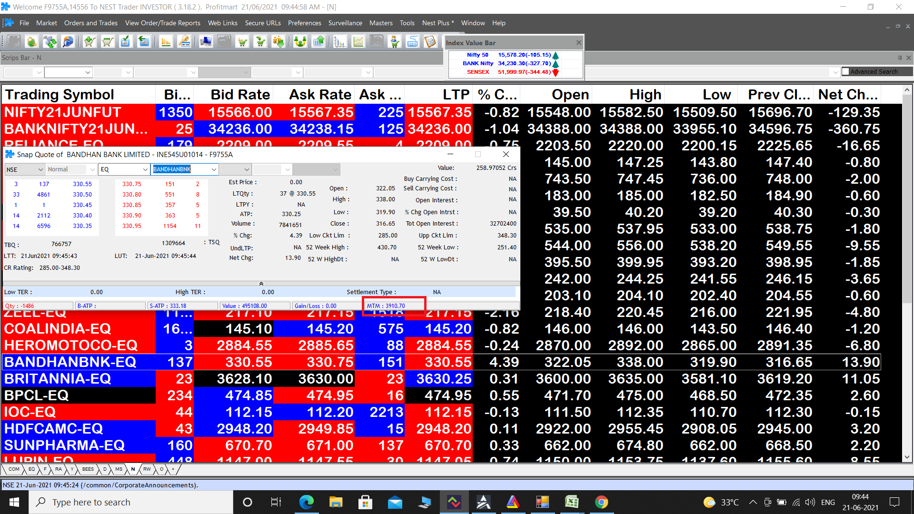914x514 pixels.
Task: Open the Market menu
Action: point(47,23)
